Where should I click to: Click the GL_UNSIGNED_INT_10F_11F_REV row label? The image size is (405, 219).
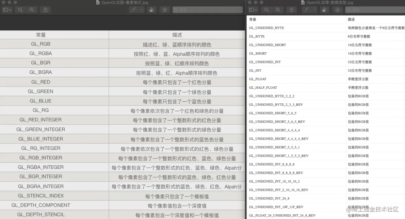(276, 207)
